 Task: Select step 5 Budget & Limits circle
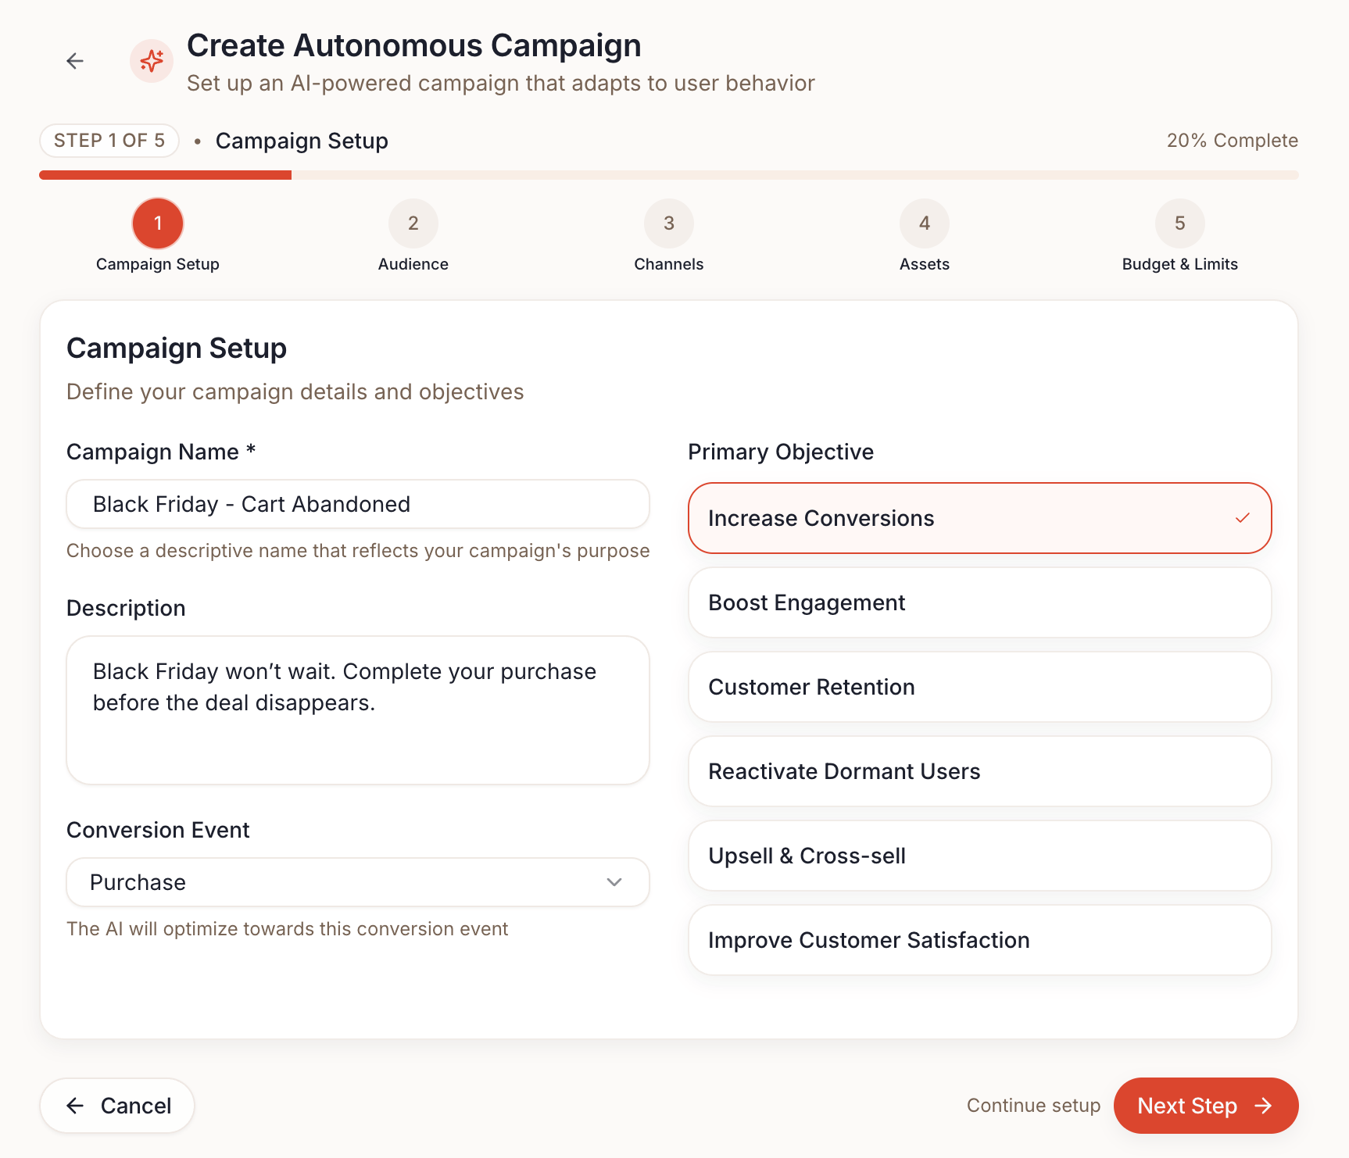click(x=1179, y=223)
